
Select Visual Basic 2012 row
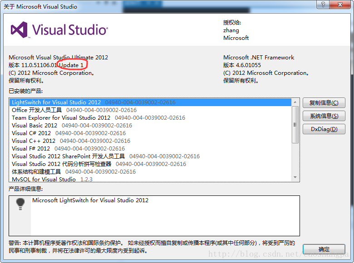coord(150,126)
